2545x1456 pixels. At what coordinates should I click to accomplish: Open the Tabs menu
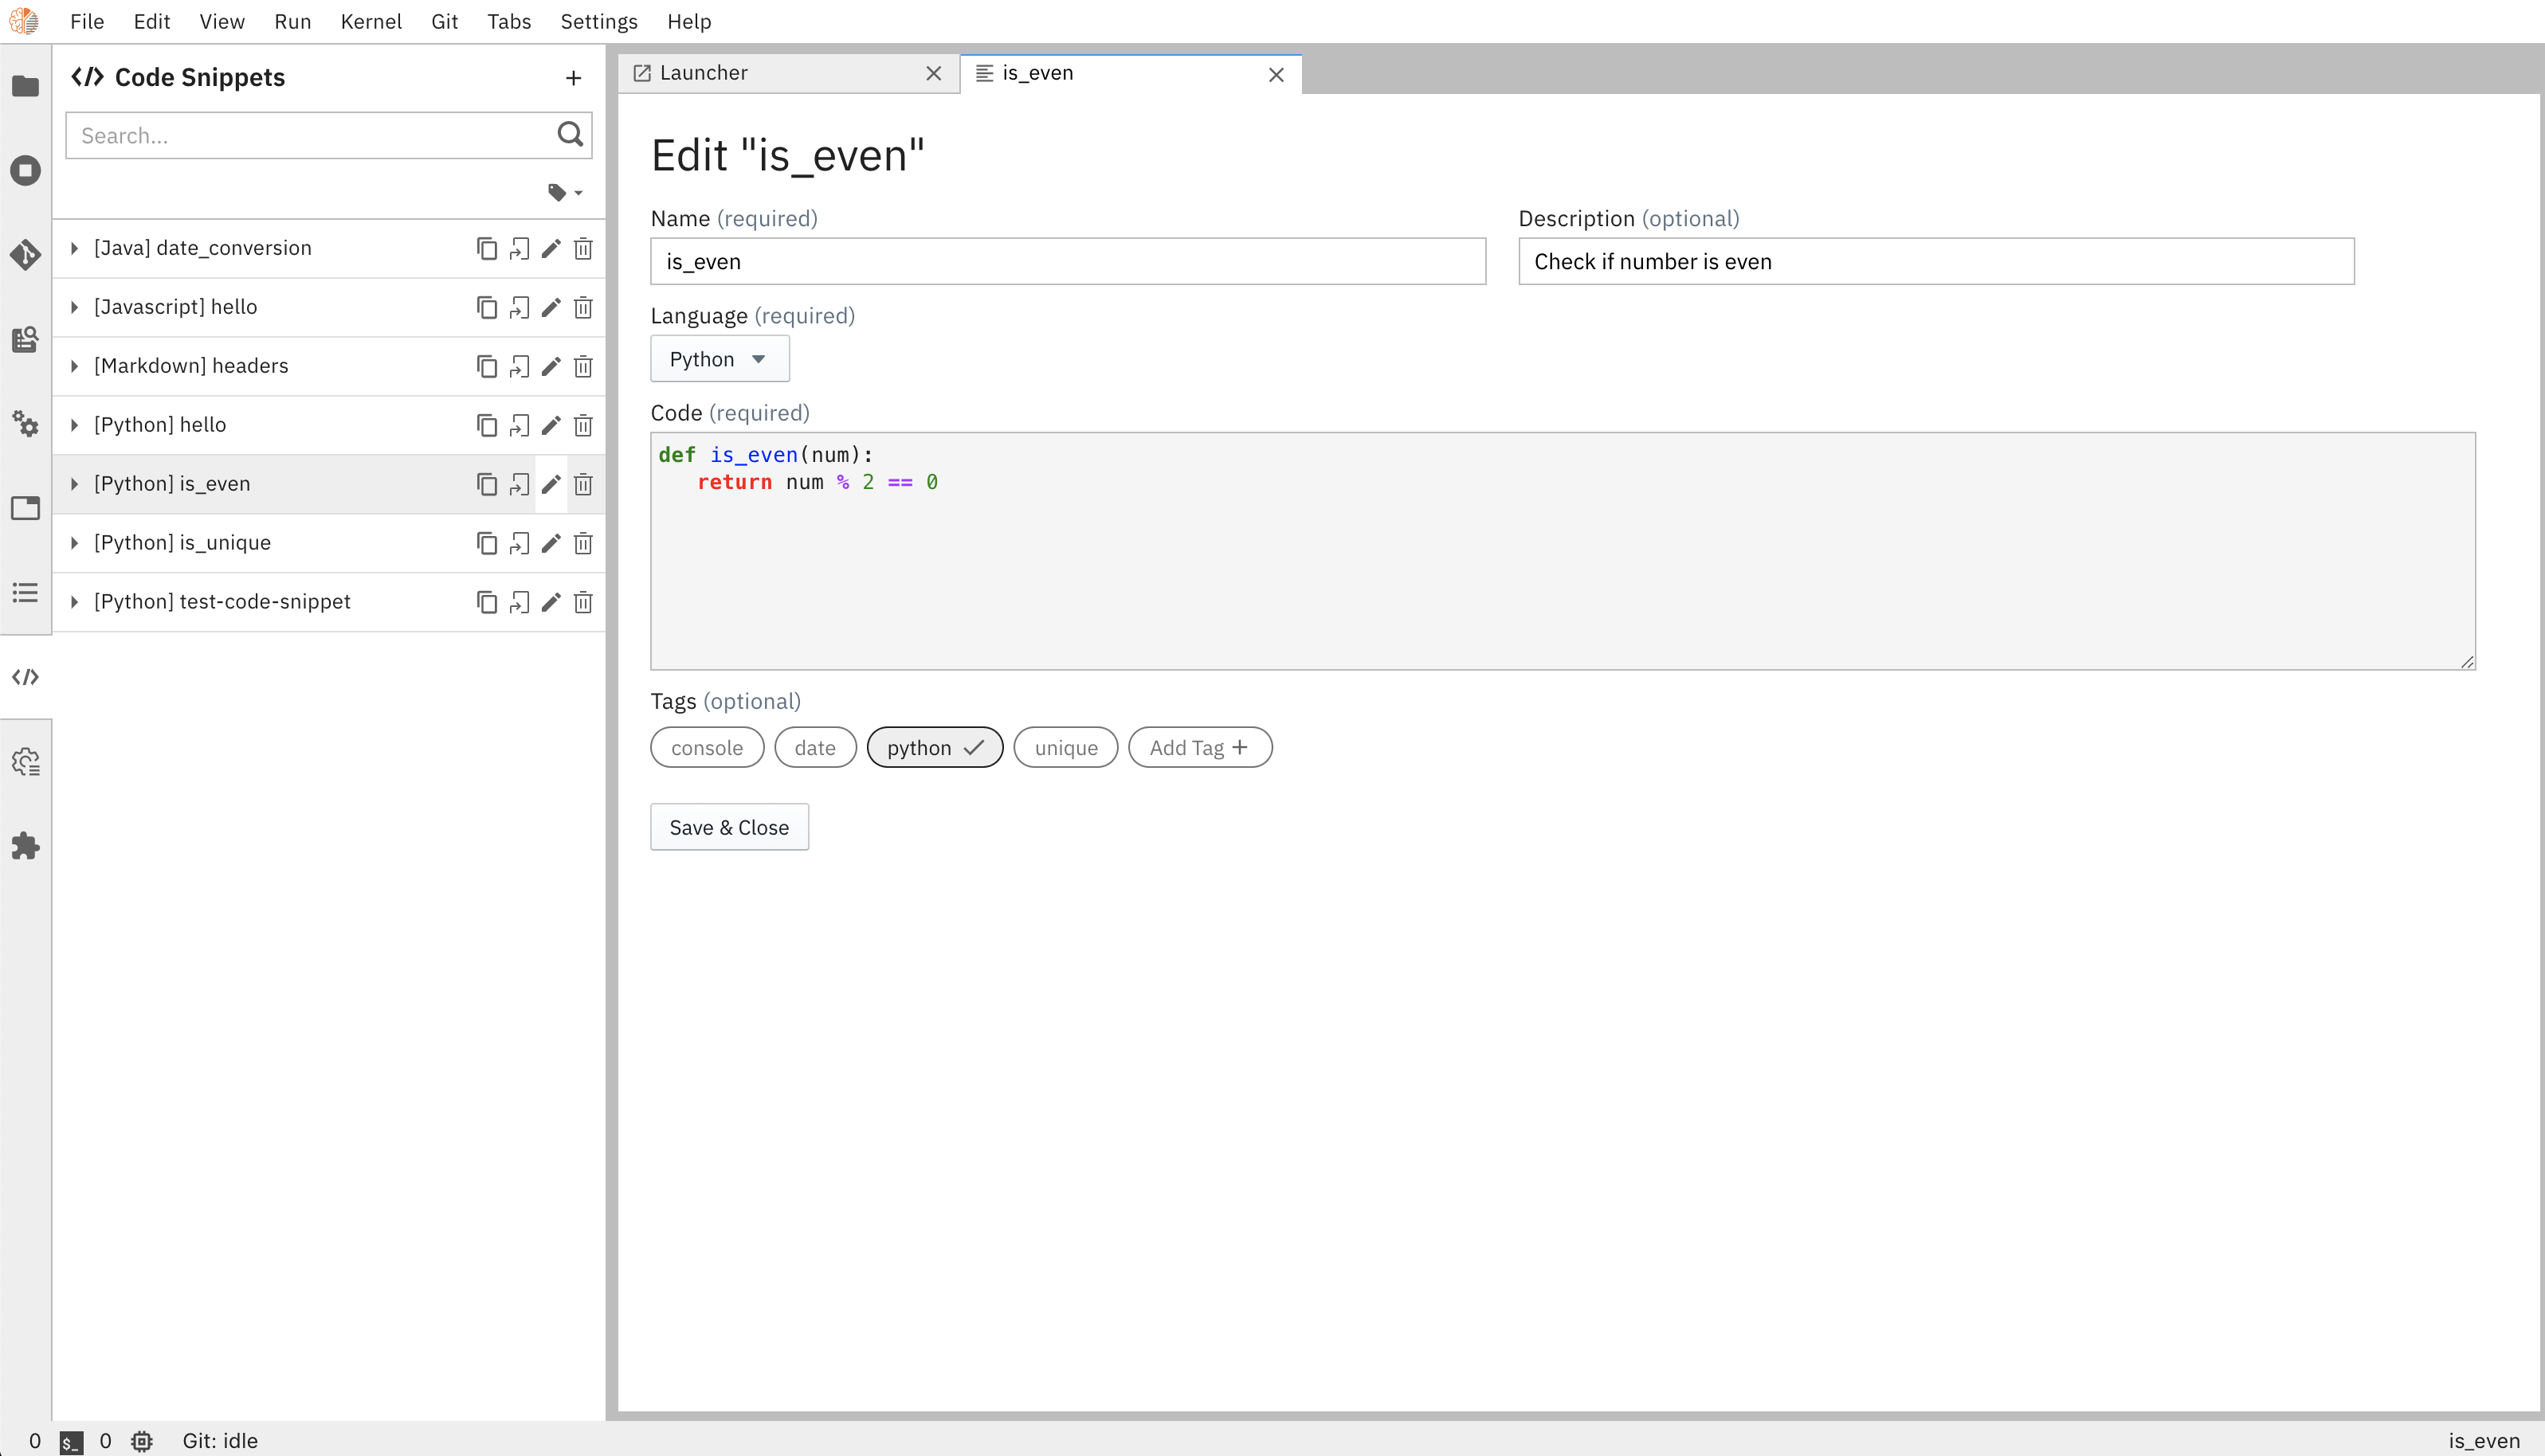pyautogui.click(x=508, y=21)
